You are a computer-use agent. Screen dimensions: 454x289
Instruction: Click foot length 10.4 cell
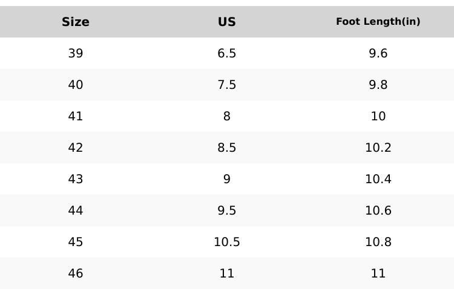pyautogui.click(x=378, y=179)
